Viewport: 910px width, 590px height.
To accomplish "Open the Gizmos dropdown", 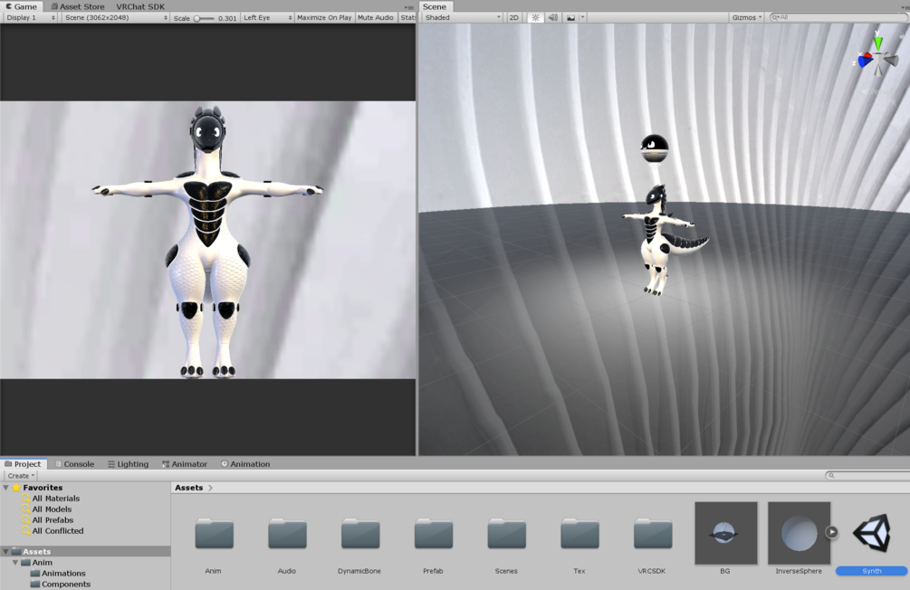I will coord(746,17).
